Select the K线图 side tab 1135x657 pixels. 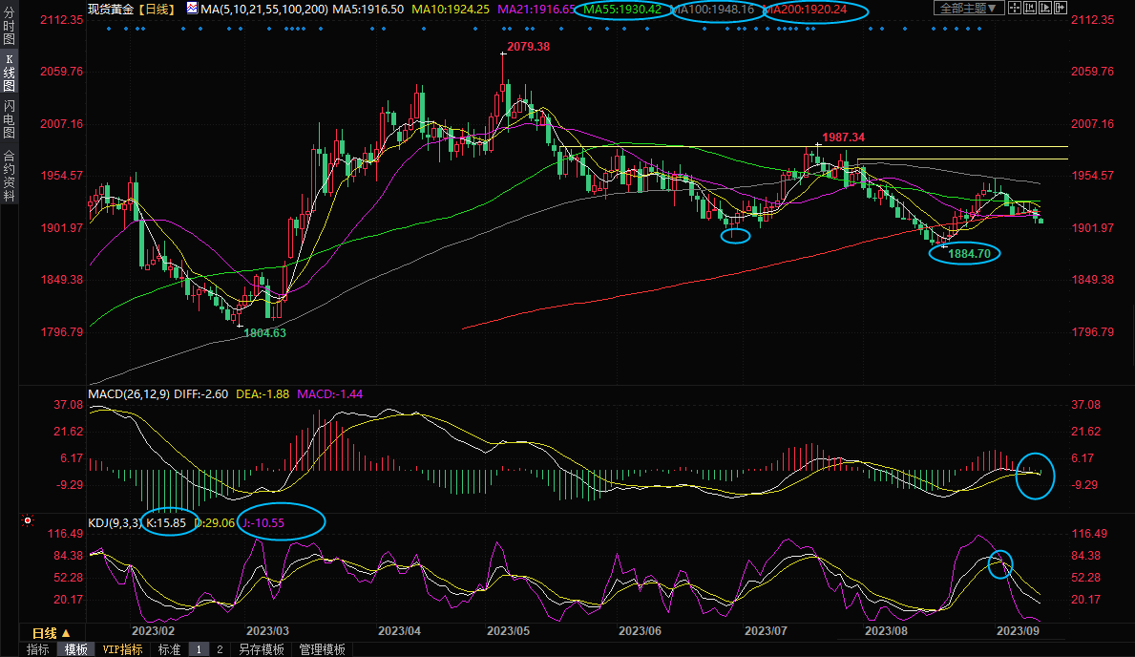click(x=9, y=73)
